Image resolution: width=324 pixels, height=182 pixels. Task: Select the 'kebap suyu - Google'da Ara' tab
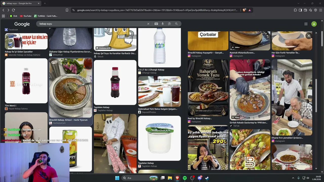21,3
